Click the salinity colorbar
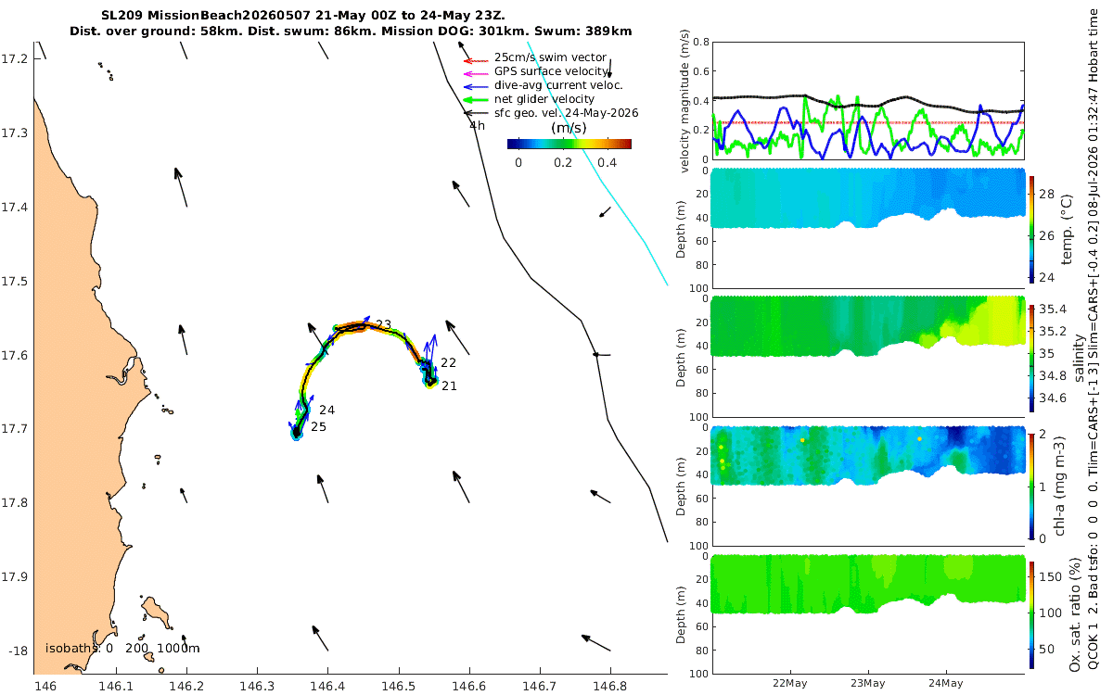 1033,357
